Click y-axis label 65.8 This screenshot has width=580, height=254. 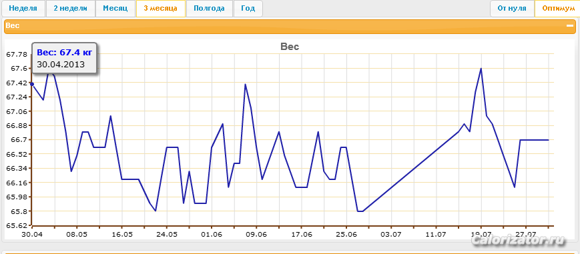(x=19, y=211)
